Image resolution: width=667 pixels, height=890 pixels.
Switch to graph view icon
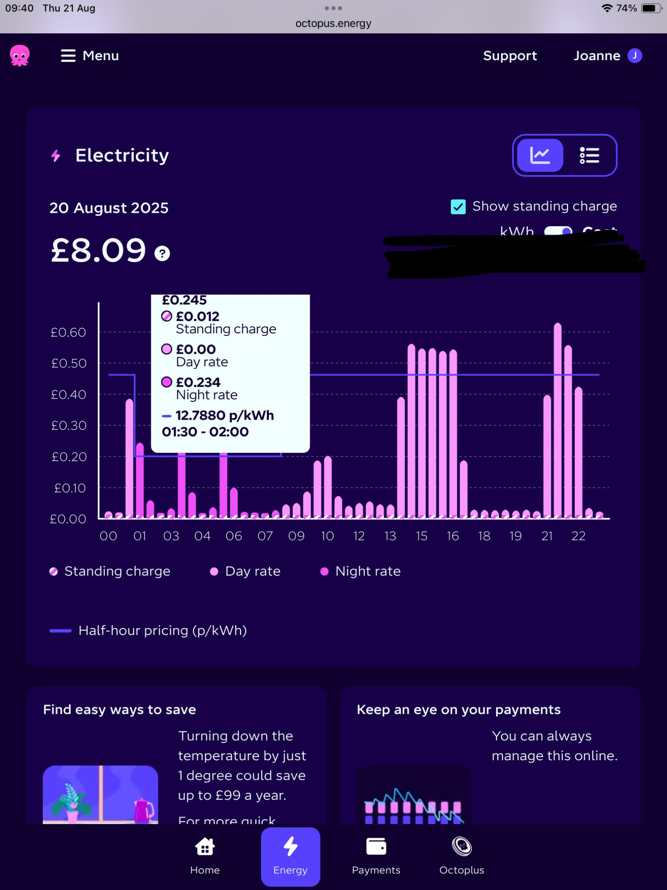tap(540, 155)
